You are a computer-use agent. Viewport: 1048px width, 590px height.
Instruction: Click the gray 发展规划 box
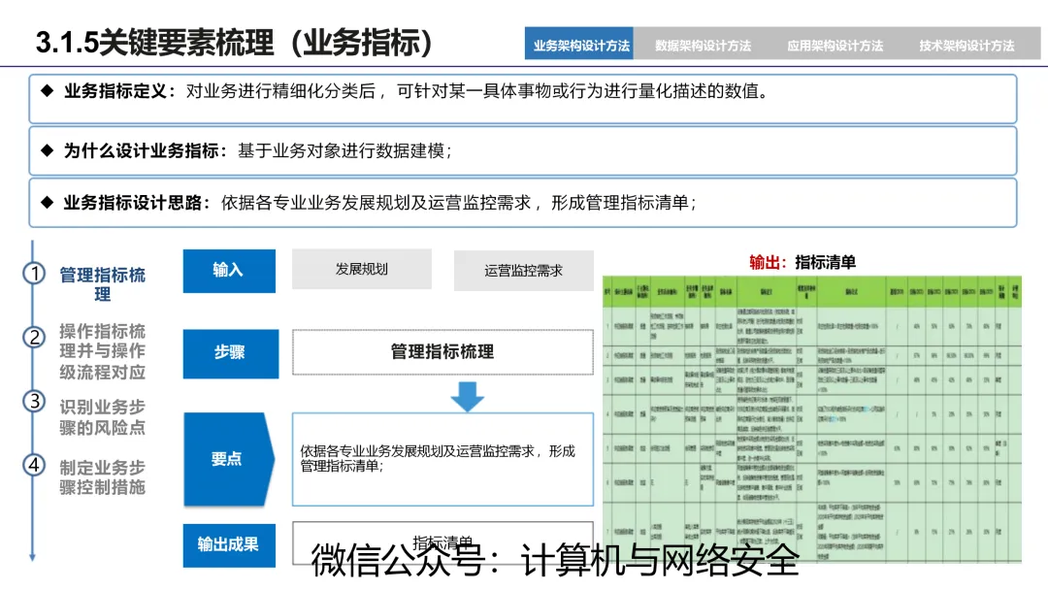click(x=362, y=269)
